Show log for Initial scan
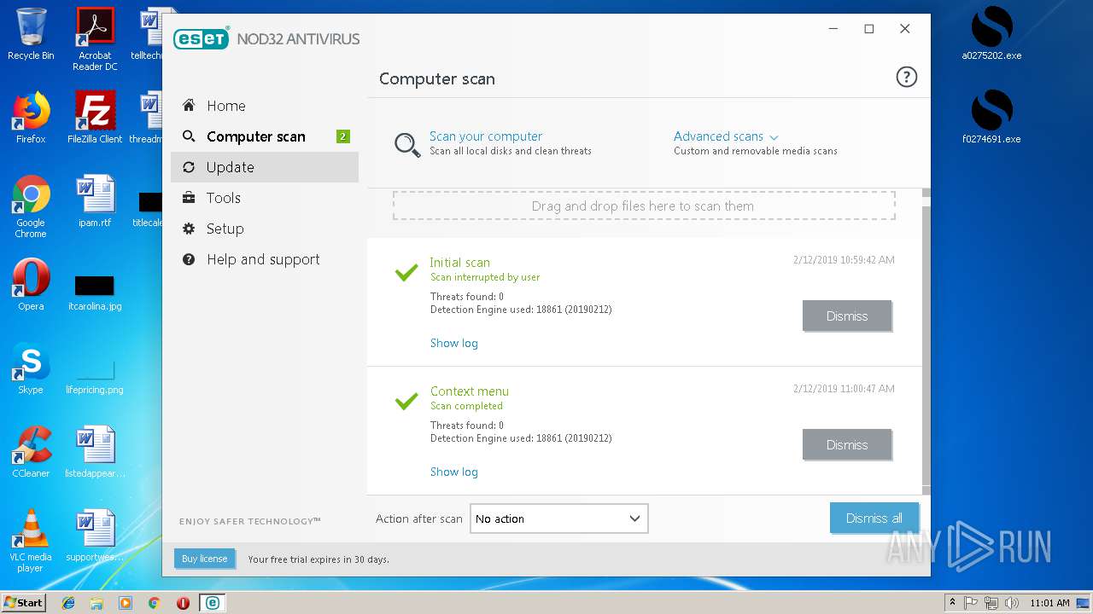The width and height of the screenshot is (1093, 614). tap(454, 343)
